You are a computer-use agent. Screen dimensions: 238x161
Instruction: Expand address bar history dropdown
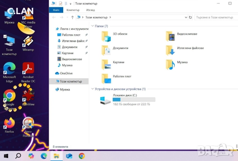click(x=186, y=17)
